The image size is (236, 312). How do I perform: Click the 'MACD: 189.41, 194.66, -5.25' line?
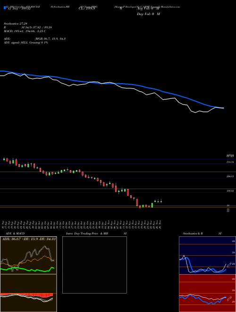(25, 31)
